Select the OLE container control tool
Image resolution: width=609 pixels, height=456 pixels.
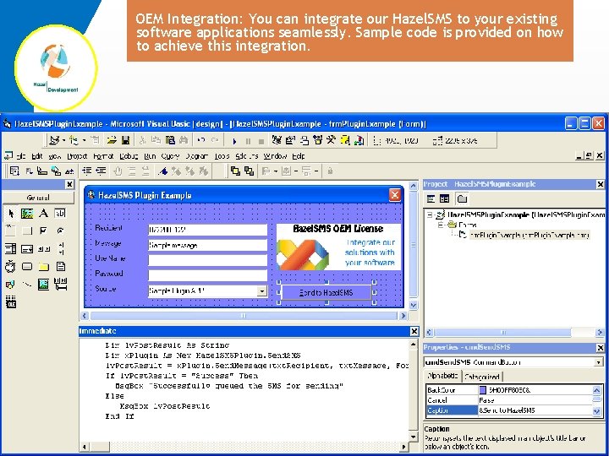tap(10, 302)
